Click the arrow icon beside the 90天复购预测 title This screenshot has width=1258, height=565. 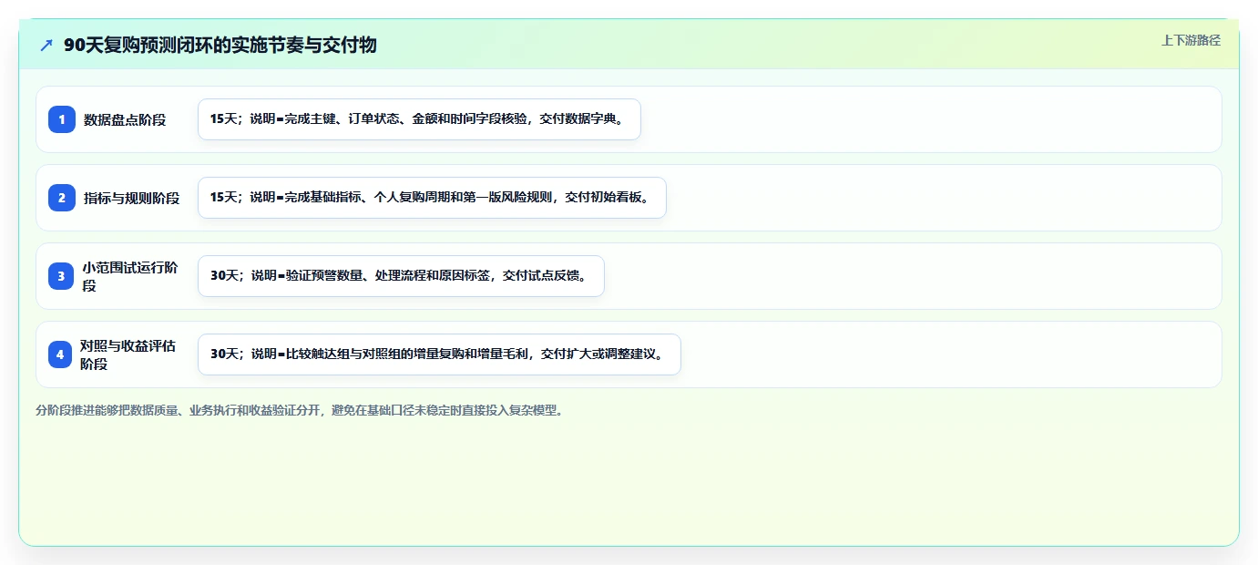point(46,45)
